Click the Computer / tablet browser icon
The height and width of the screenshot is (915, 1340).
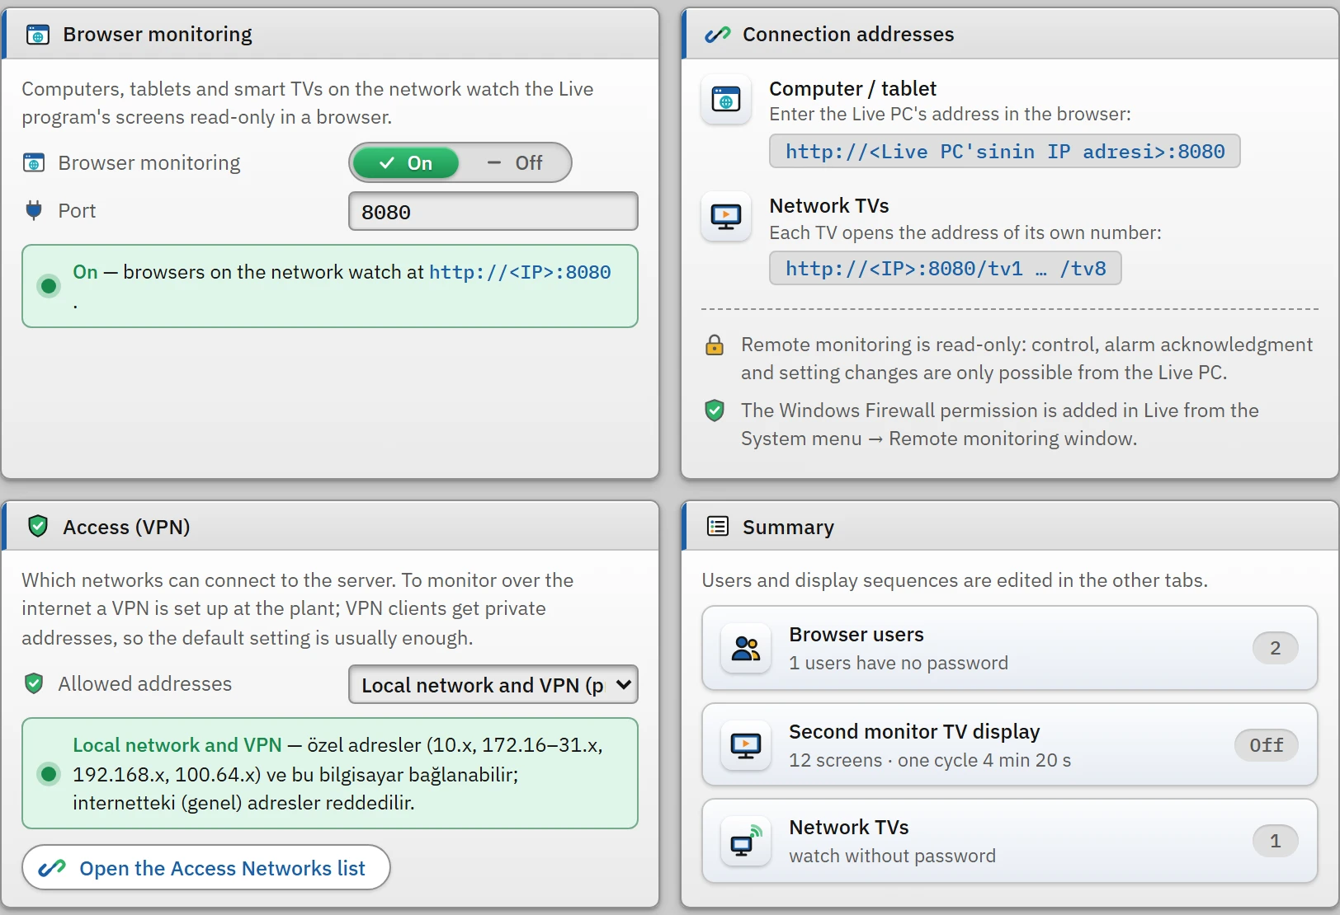click(x=726, y=100)
